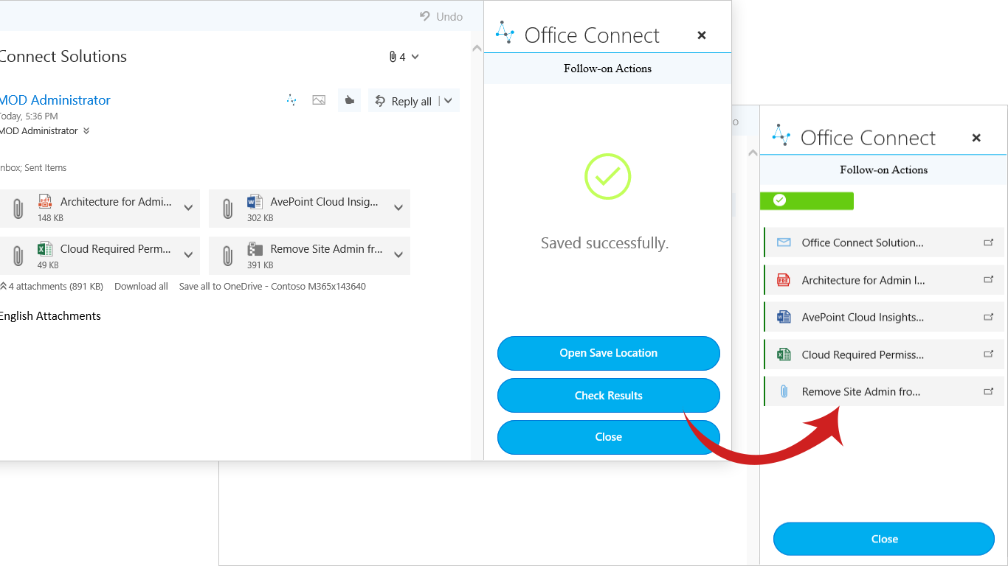The width and height of the screenshot is (1008, 566).
Task: Open the dropdown for AvePoint Cloud Insig... attachment
Action: point(398,209)
